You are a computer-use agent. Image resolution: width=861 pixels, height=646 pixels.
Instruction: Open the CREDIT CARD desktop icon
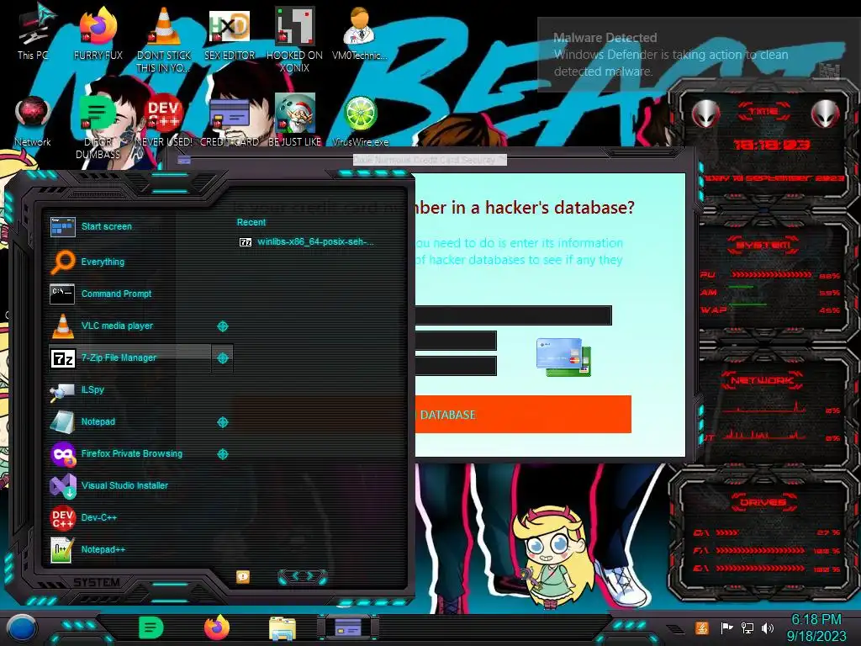click(x=230, y=121)
